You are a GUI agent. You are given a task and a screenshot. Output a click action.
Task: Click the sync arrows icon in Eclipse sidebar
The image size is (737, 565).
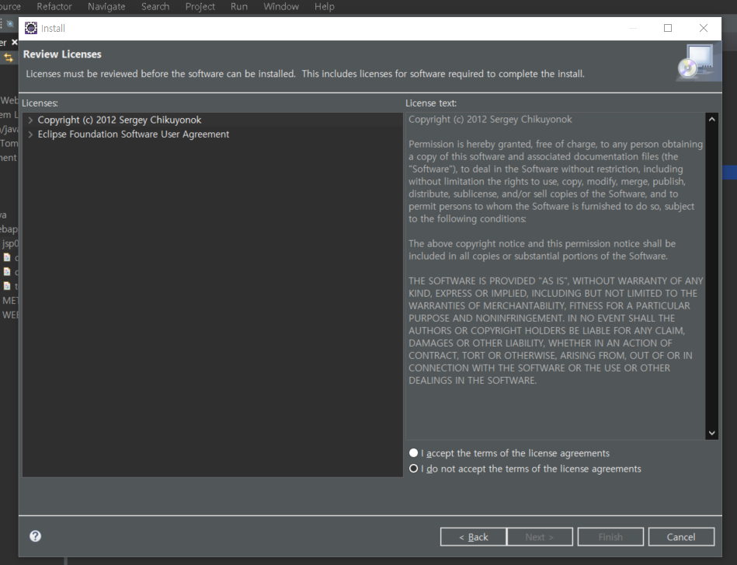9,58
